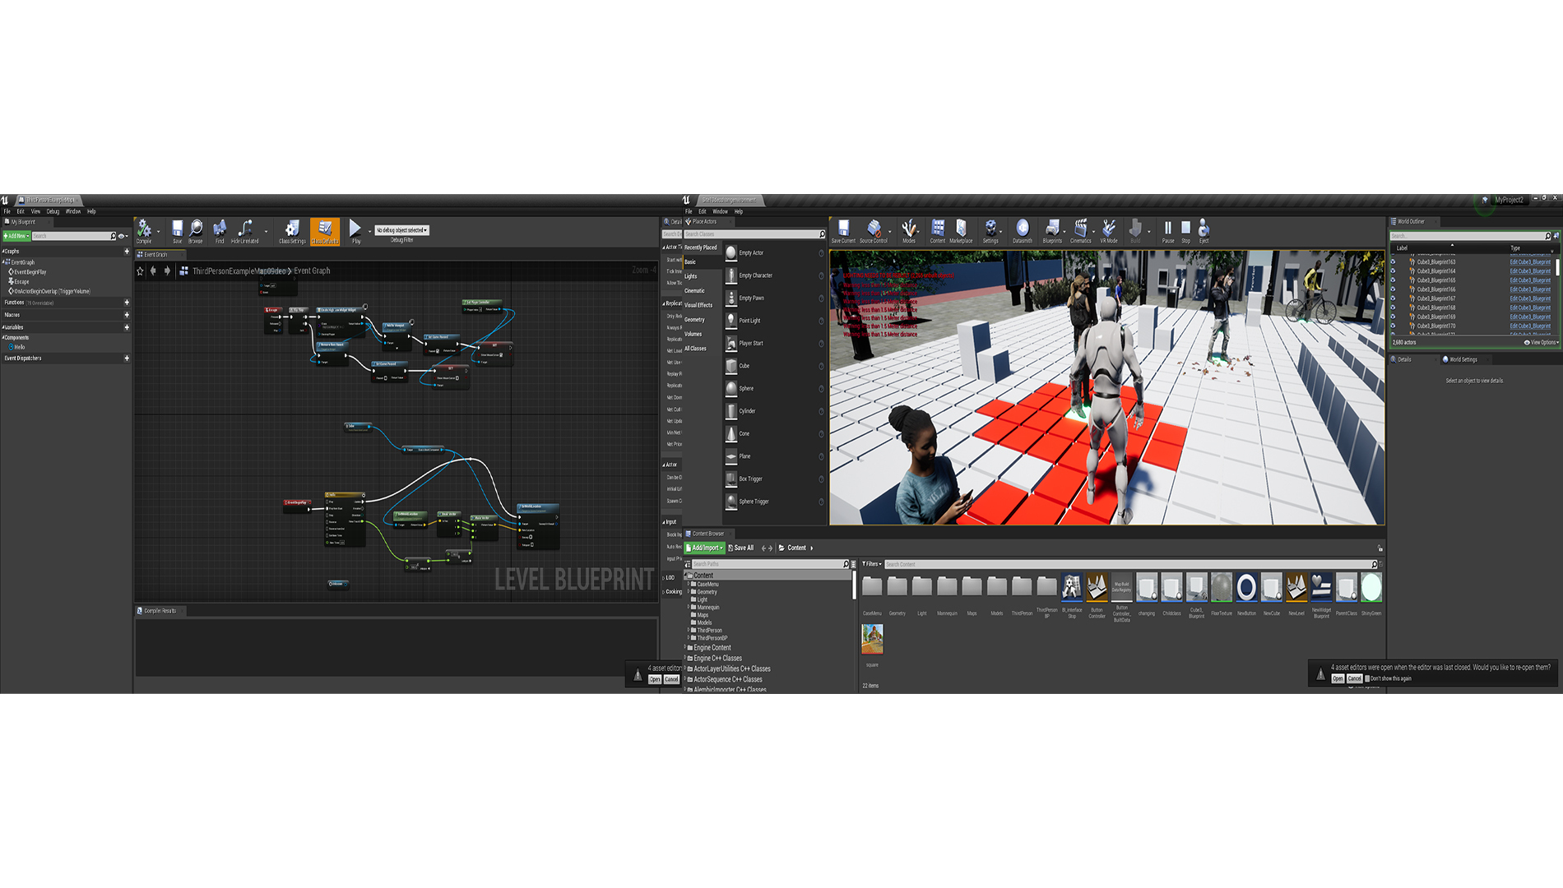
Task: Click the Datasmith toolbar icon
Action: (x=1023, y=231)
